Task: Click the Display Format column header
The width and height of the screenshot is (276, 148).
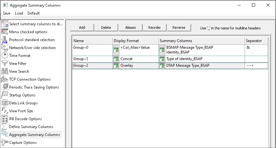Action: coord(136,41)
